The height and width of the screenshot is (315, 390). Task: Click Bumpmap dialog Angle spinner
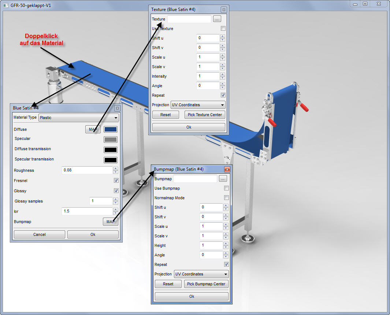(226, 255)
